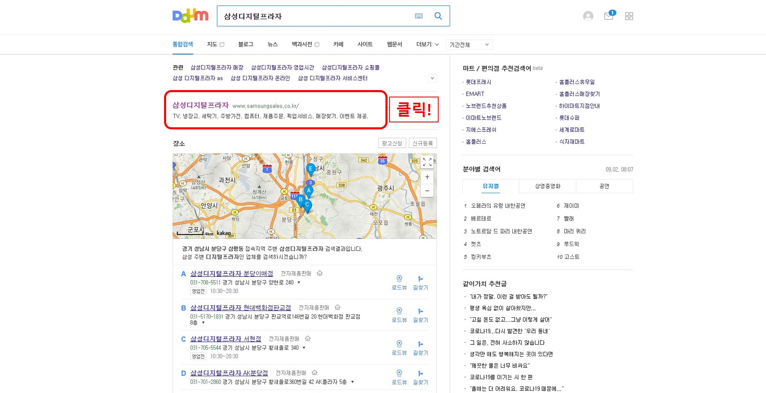766x393 pixels.
Task: Switch to the 뉴스 tab
Action: [273, 44]
